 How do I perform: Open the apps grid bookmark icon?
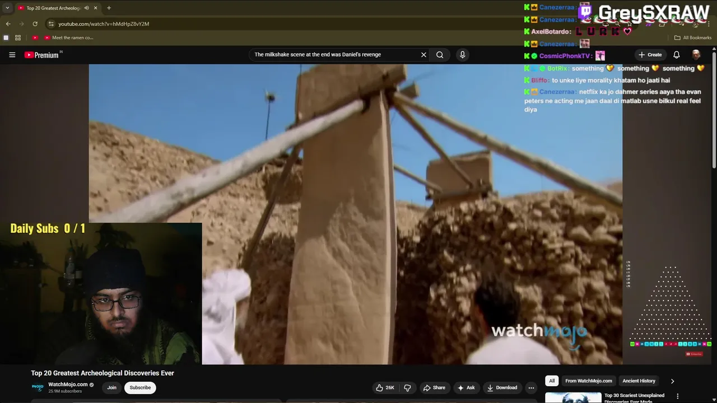[18, 38]
